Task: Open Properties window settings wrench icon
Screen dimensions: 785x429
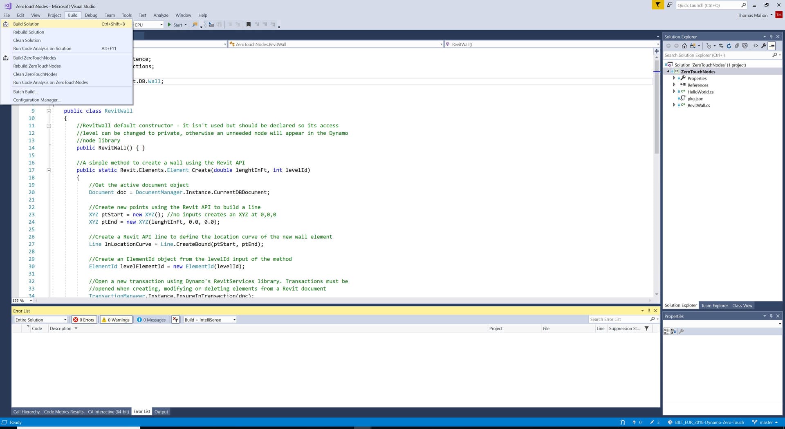Action: [x=681, y=331]
